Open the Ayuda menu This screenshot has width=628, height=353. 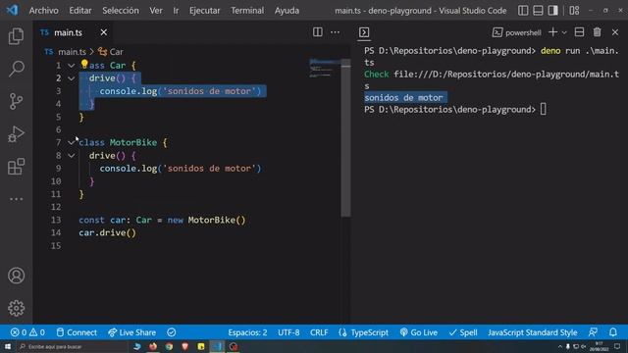click(287, 11)
